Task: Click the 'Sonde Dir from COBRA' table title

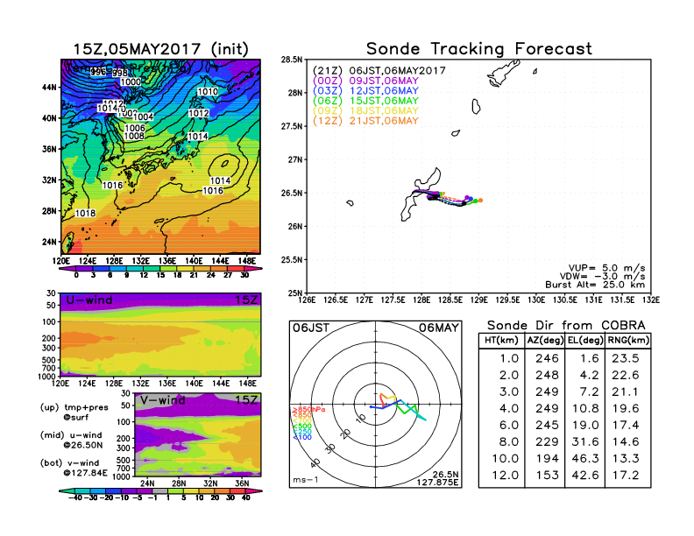Action: 566,326
